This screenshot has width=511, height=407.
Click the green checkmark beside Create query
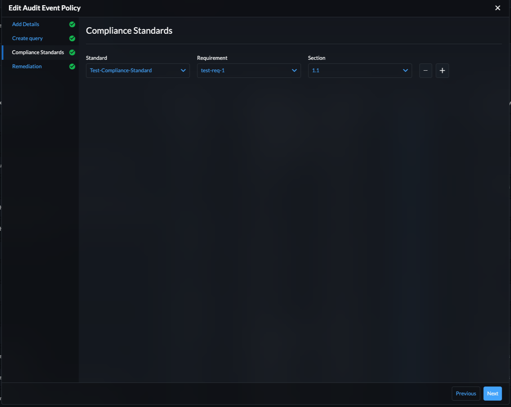coord(72,38)
